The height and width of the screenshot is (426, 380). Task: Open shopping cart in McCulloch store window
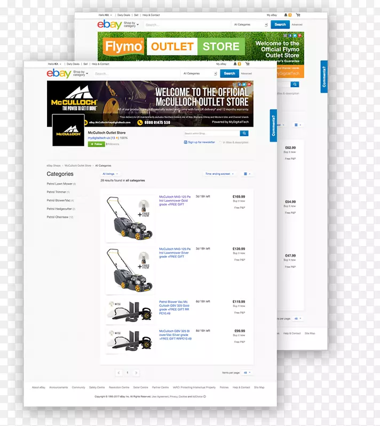247,64
